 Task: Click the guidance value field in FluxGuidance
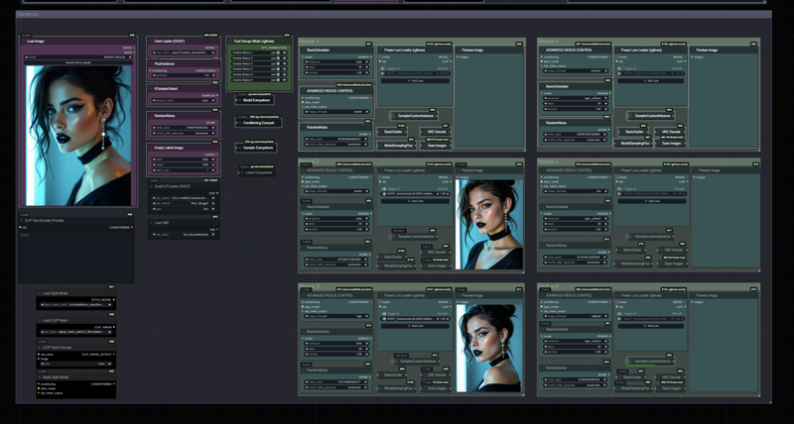pyautogui.click(x=184, y=75)
